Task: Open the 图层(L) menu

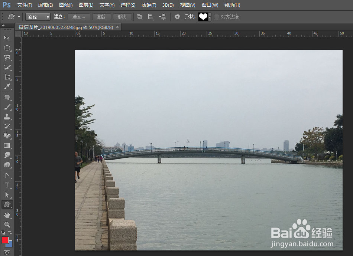Action: click(x=86, y=5)
